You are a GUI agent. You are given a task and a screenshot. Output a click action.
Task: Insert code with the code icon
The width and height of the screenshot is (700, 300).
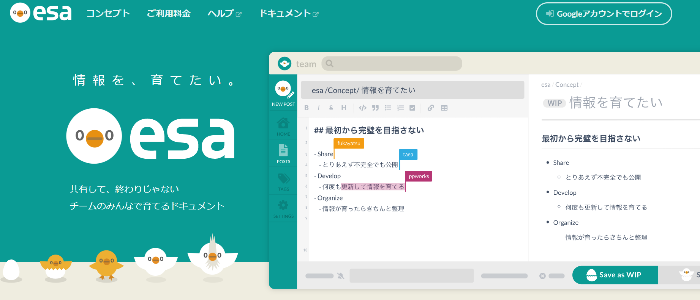(363, 108)
